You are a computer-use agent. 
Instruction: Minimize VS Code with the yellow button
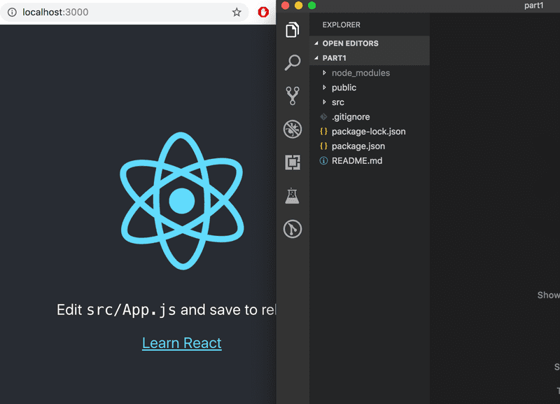pyautogui.click(x=299, y=6)
